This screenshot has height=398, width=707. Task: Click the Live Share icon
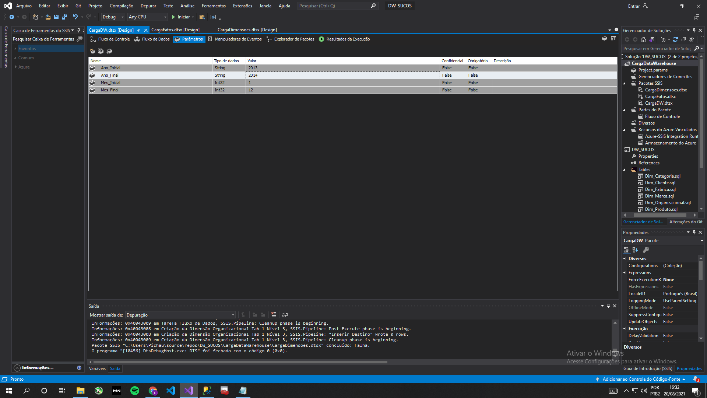tap(696, 17)
